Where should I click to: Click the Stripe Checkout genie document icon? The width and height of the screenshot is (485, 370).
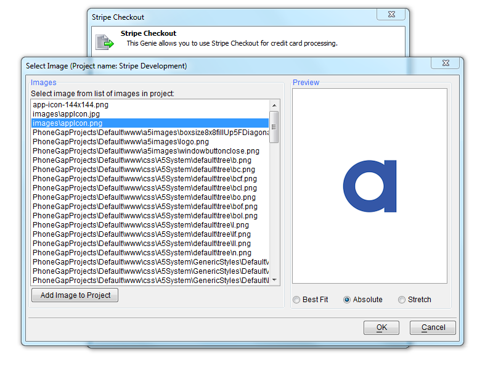105,42
